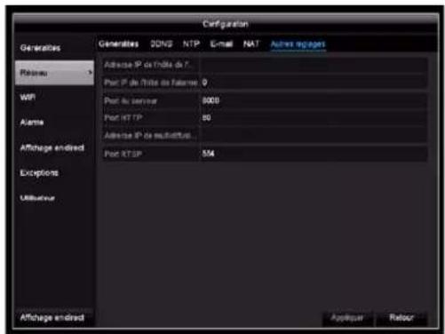This screenshot has width=445, height=334.
Task: Switch to the Généralités tab
Action: tap(118, 44)
